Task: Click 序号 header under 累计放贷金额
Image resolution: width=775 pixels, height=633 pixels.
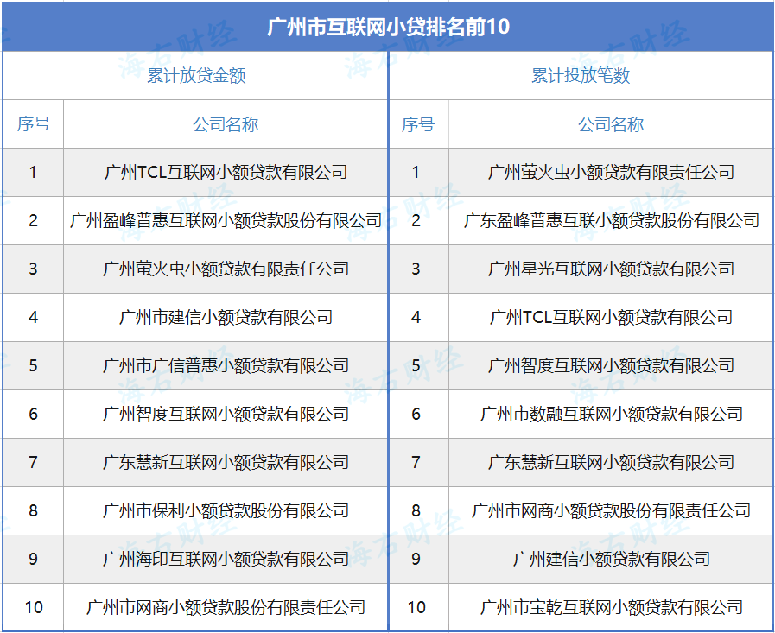Action: [x=34, y=124]
